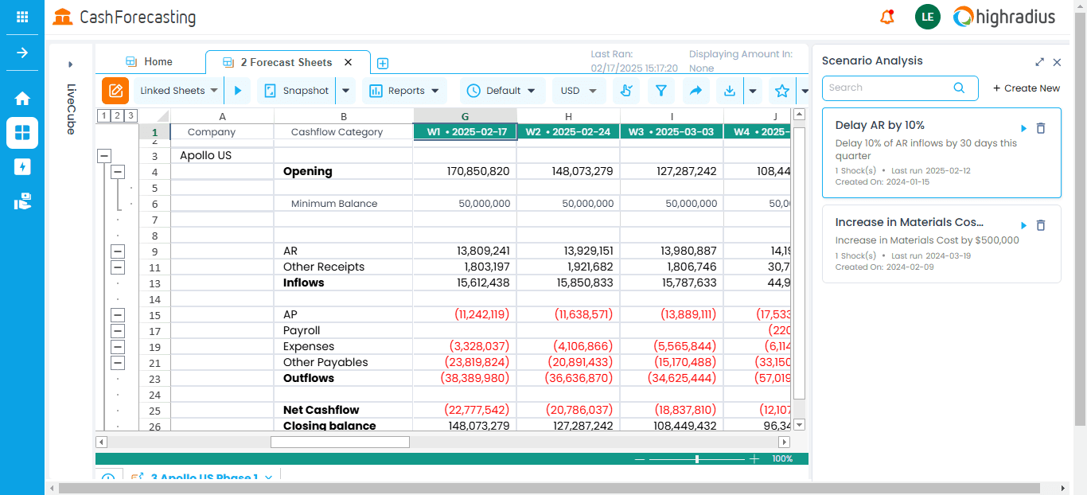Collapse the Other Receipts row group

pos(118,267)
